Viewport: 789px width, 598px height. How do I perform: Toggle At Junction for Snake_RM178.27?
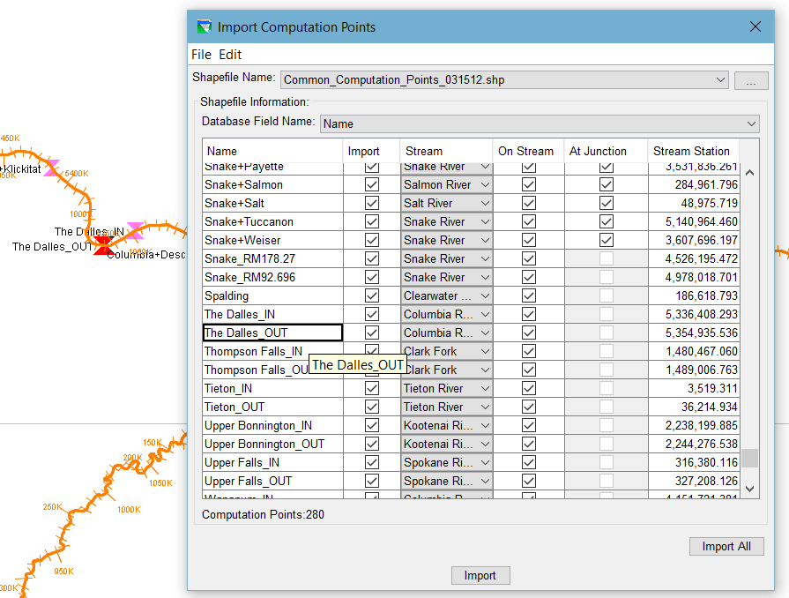pos(606,259)
